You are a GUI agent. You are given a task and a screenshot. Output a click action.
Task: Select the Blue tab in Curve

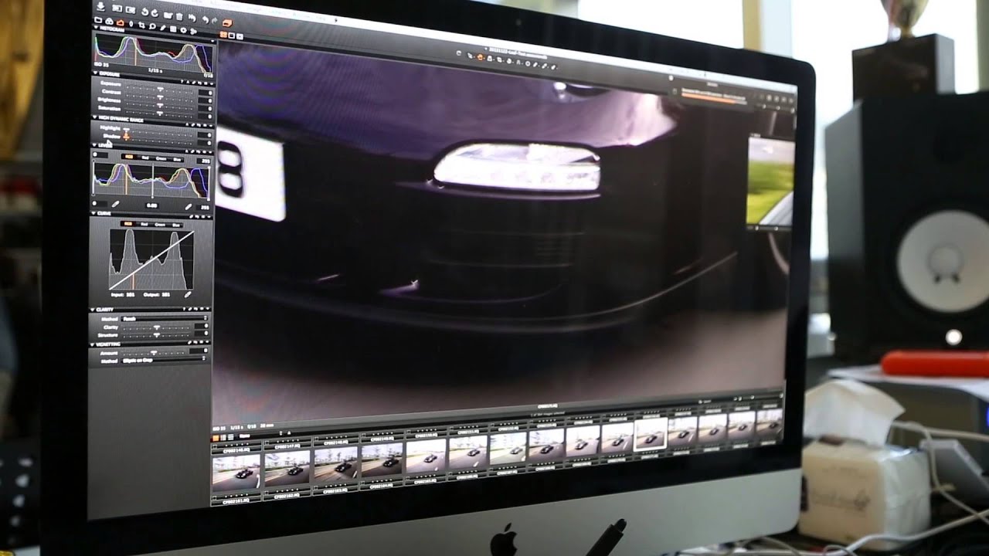coord(176,225)
